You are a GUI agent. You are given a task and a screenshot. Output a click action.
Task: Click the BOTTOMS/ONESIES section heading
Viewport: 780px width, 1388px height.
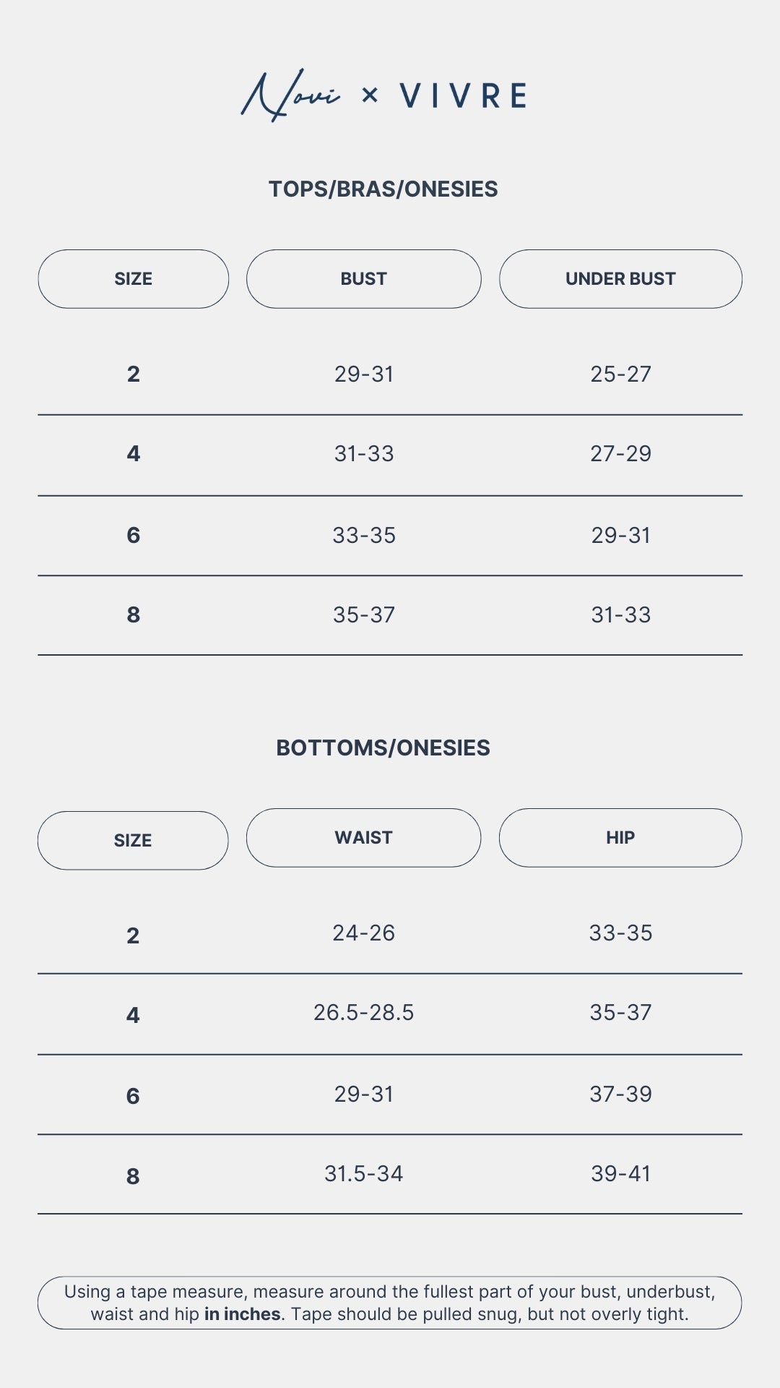pyautogui.click(x=383, y=748)
